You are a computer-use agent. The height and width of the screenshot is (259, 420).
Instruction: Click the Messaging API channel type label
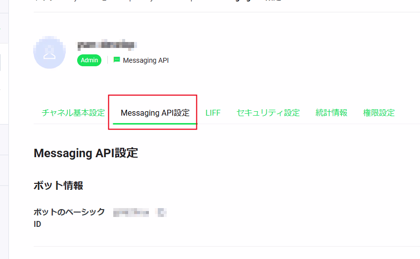(x=146, y=60)
